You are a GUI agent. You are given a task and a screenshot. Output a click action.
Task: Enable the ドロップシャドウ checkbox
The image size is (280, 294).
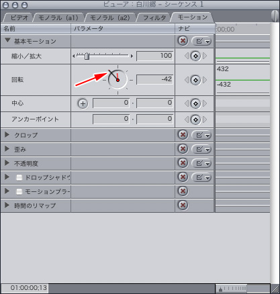coord(19,177)
